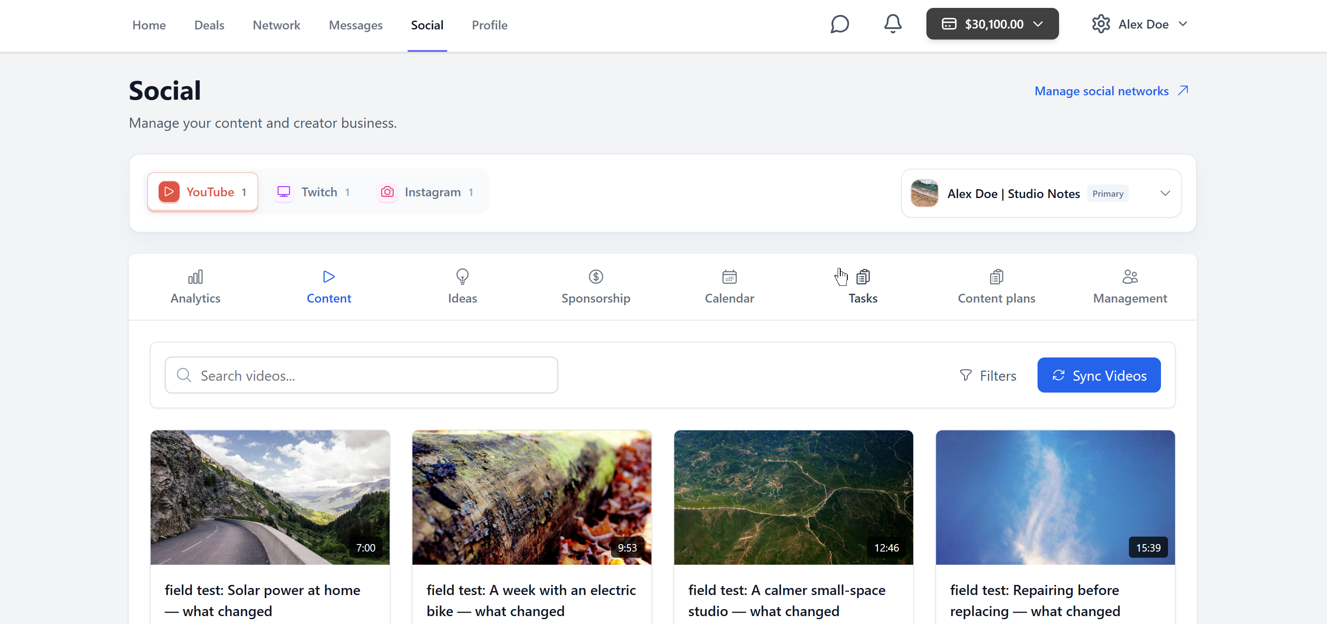Click the search magnifier icon

184,375
